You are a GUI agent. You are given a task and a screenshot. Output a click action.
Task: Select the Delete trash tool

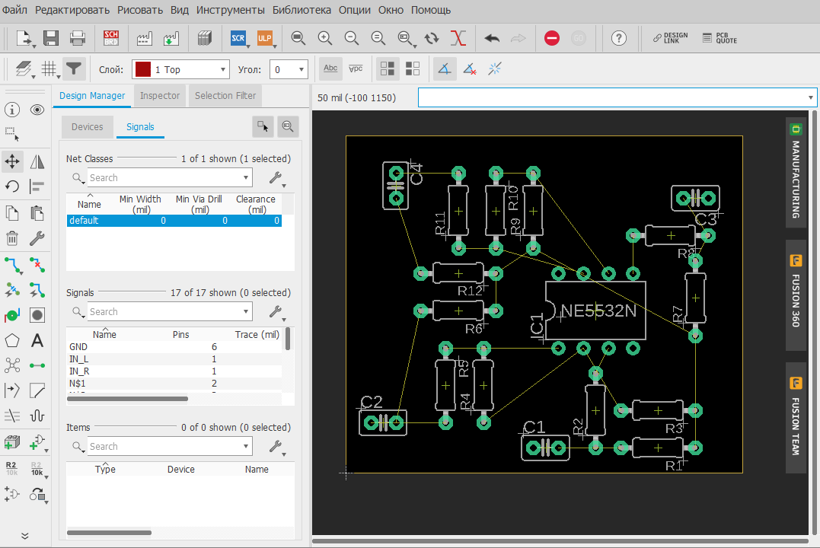coord(12,238)
